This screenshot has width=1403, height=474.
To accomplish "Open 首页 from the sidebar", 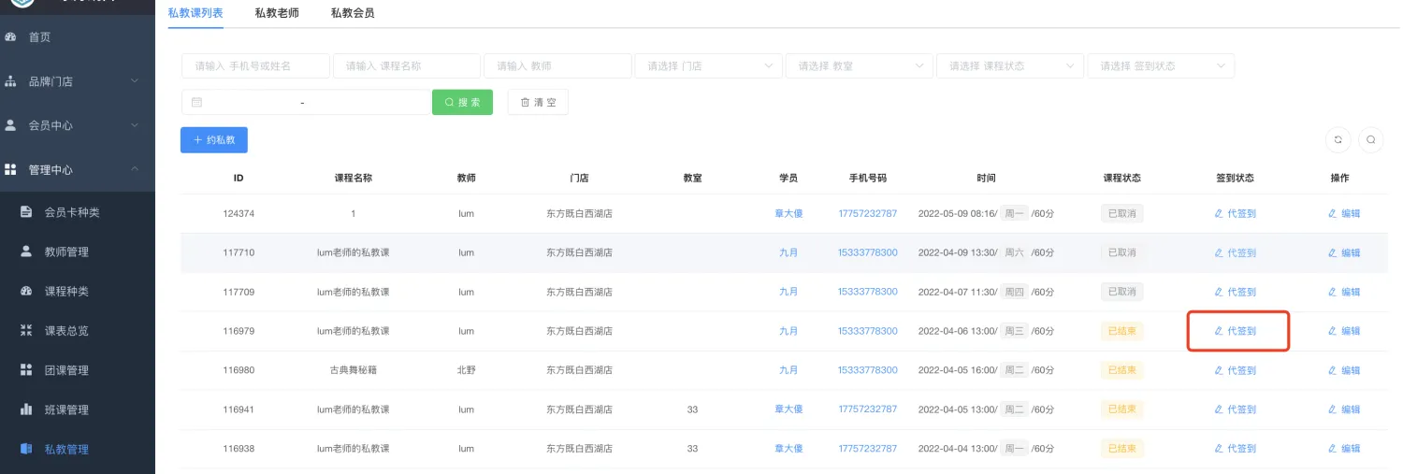I will (x=39, y=37).
